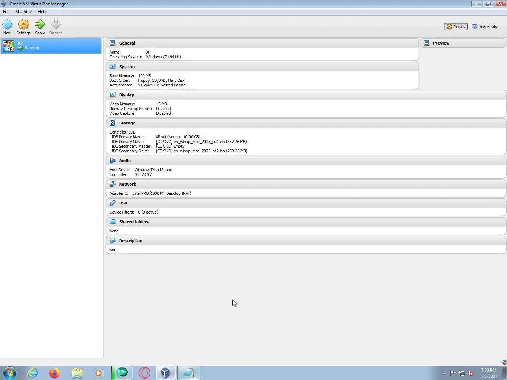Click '[CD/DVD] Empty' secondary master entry
The width and height of the screenshot is (507, 380).
click(x=170, y=146)
